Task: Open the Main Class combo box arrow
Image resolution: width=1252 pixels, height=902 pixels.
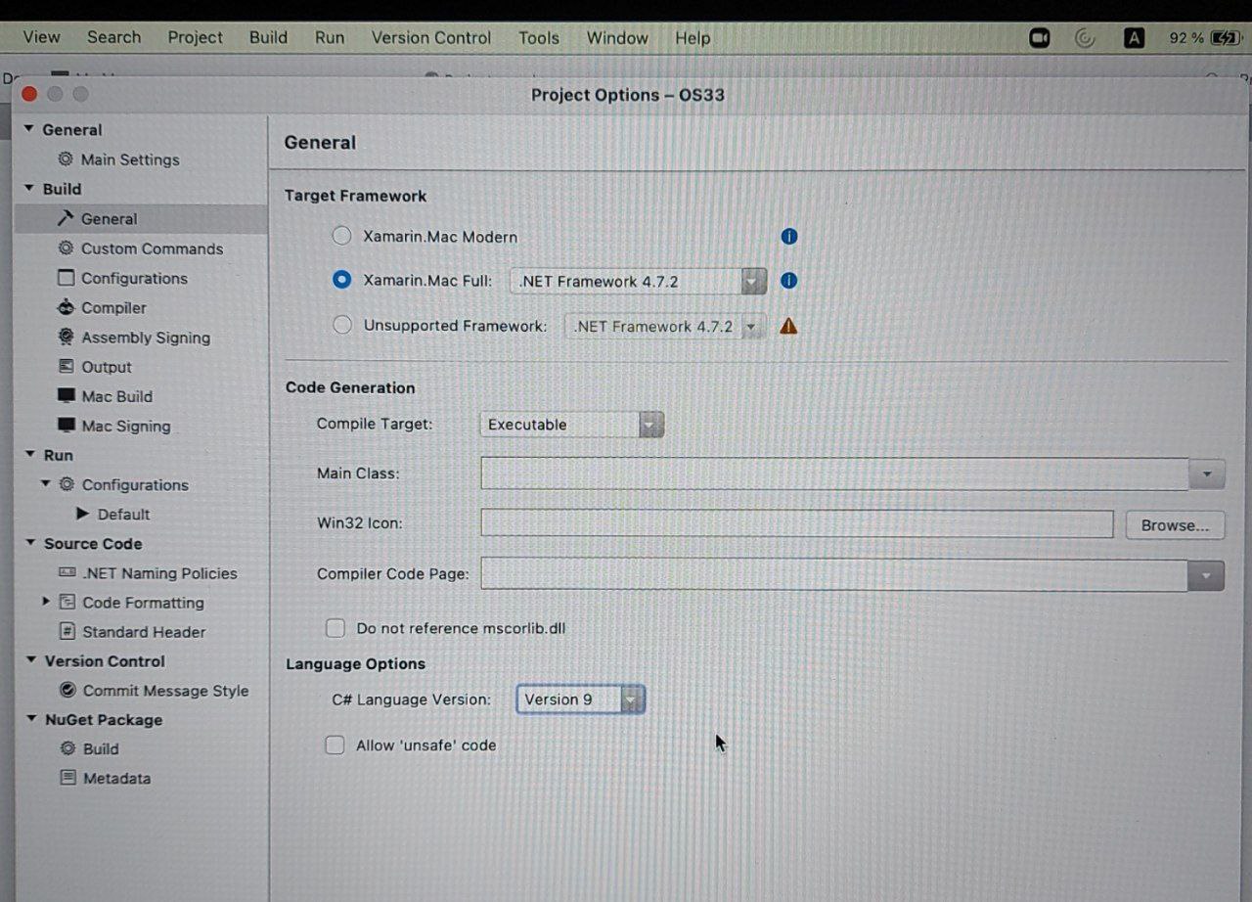Action: click(x=1207, y=474)
